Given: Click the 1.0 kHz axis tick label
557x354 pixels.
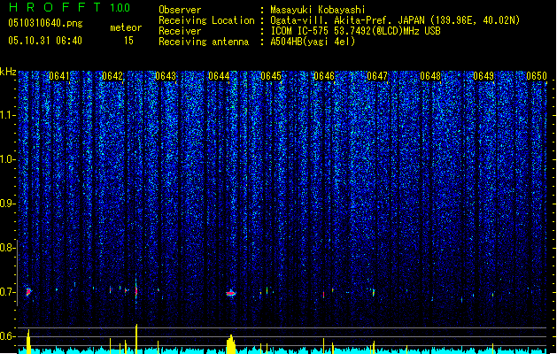Looking at the screenshot, I should (x=8, y=159).
